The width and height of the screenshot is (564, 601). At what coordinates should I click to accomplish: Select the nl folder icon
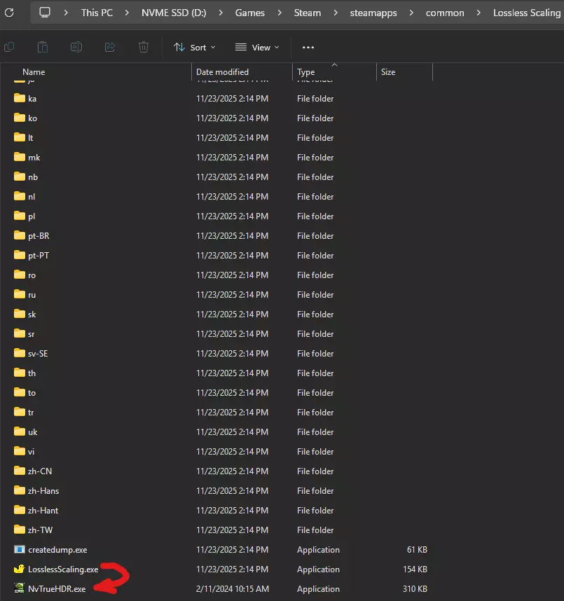pos(19,196)
